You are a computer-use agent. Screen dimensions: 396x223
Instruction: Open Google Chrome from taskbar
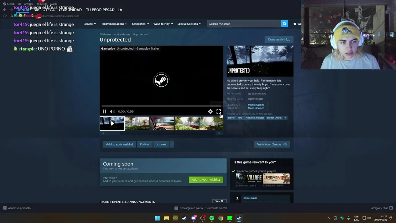pyautogui.click(x=221, y=218)
